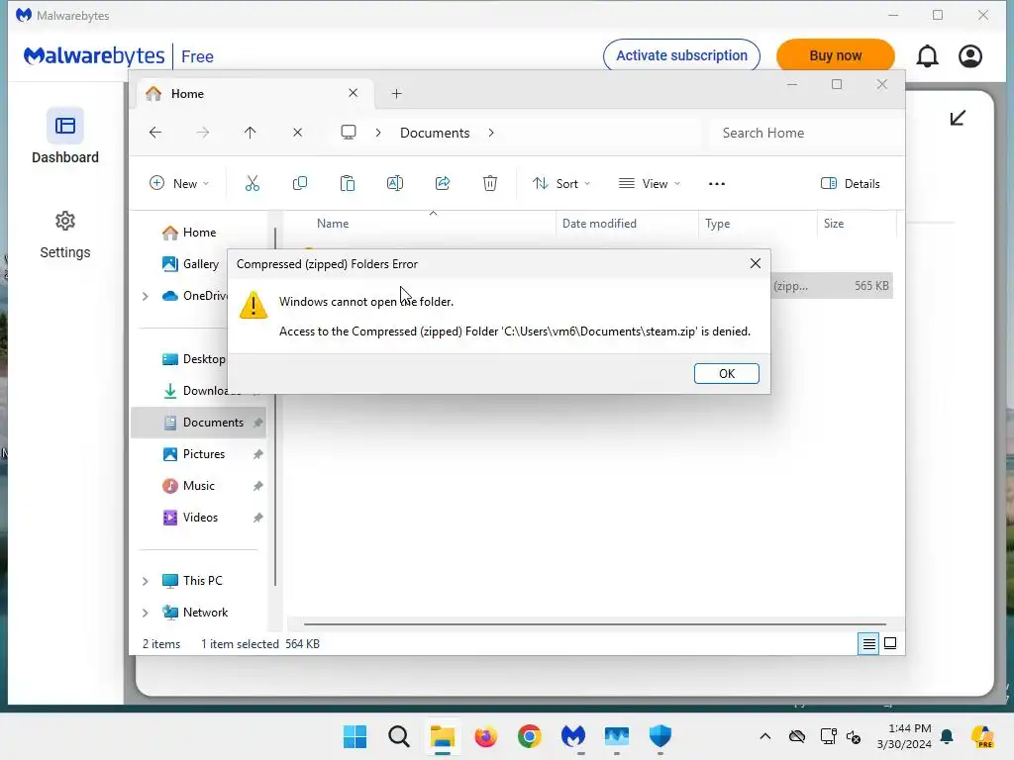Open the New dropdown in File Explorer

(179, 183)
